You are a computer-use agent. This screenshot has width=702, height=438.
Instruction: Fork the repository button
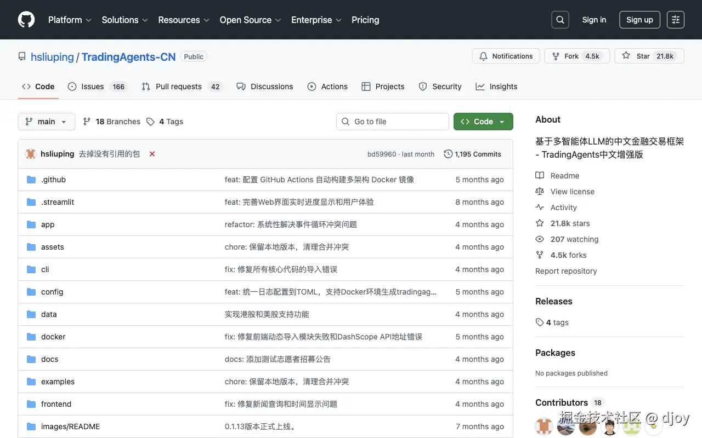click(577, 56)
